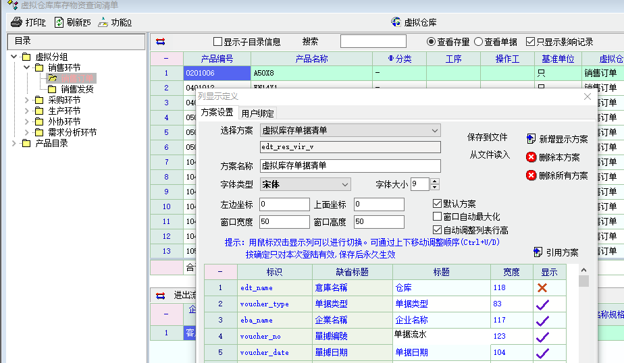Expand the 采购环节 tree node

coord(26,100)
